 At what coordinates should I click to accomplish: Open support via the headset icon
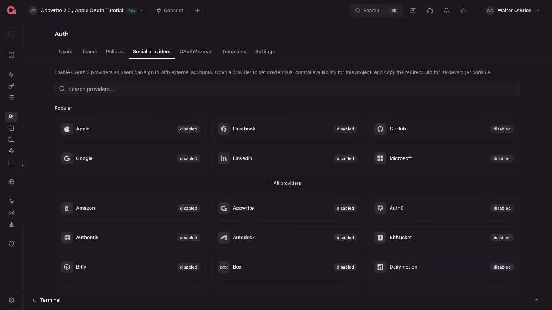point(430,11)
